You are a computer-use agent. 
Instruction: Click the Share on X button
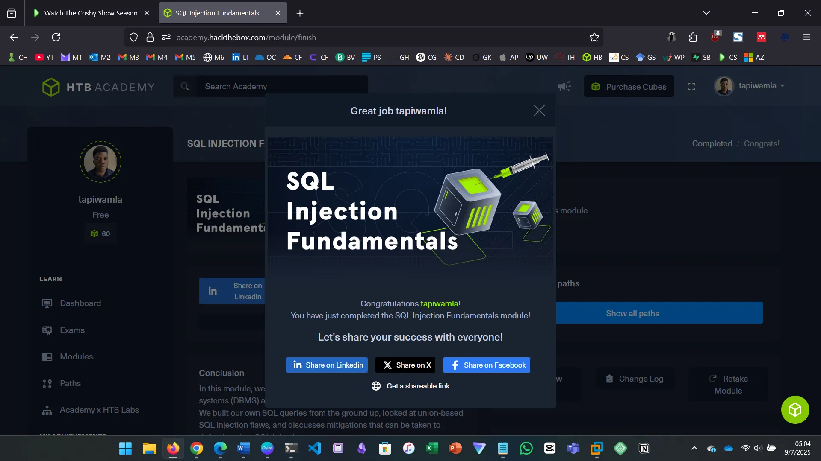405,365
